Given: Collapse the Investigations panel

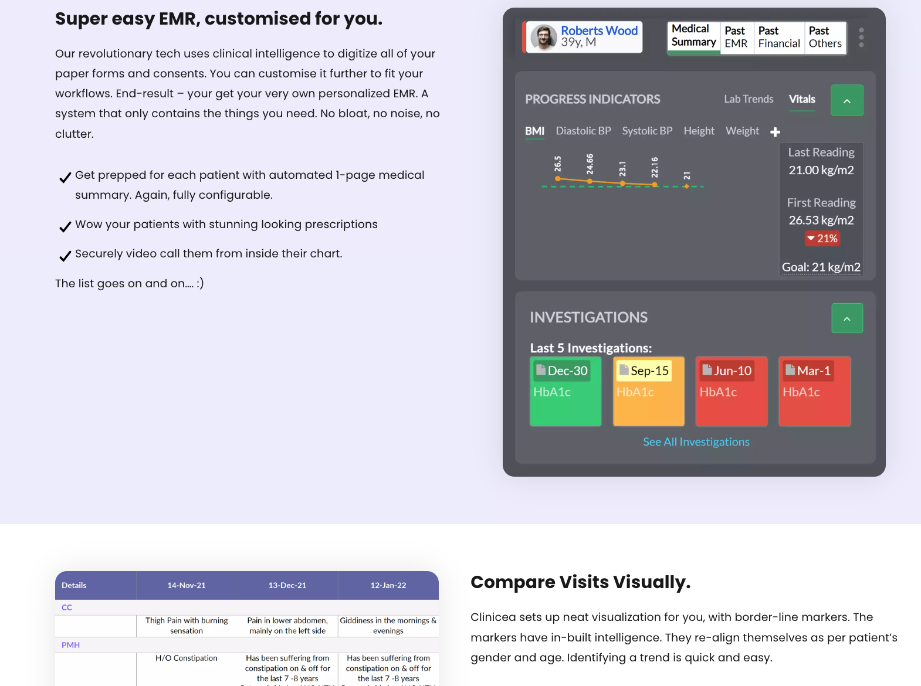Looking at the screenshot, I should pos(846,318).
